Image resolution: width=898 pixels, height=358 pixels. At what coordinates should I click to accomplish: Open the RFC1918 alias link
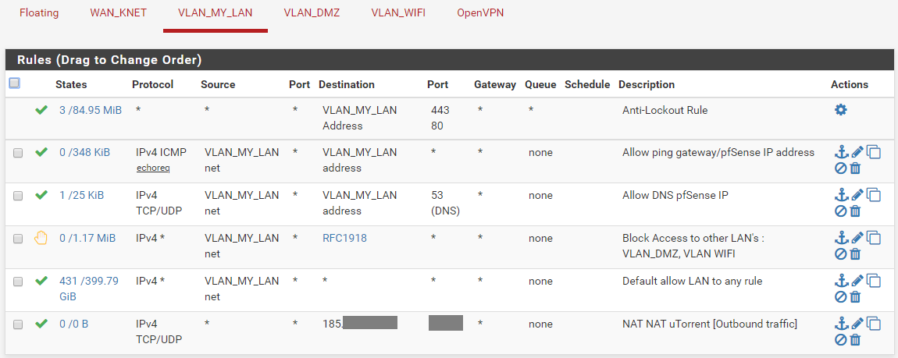pyautogui.click(x=345, y=238)
